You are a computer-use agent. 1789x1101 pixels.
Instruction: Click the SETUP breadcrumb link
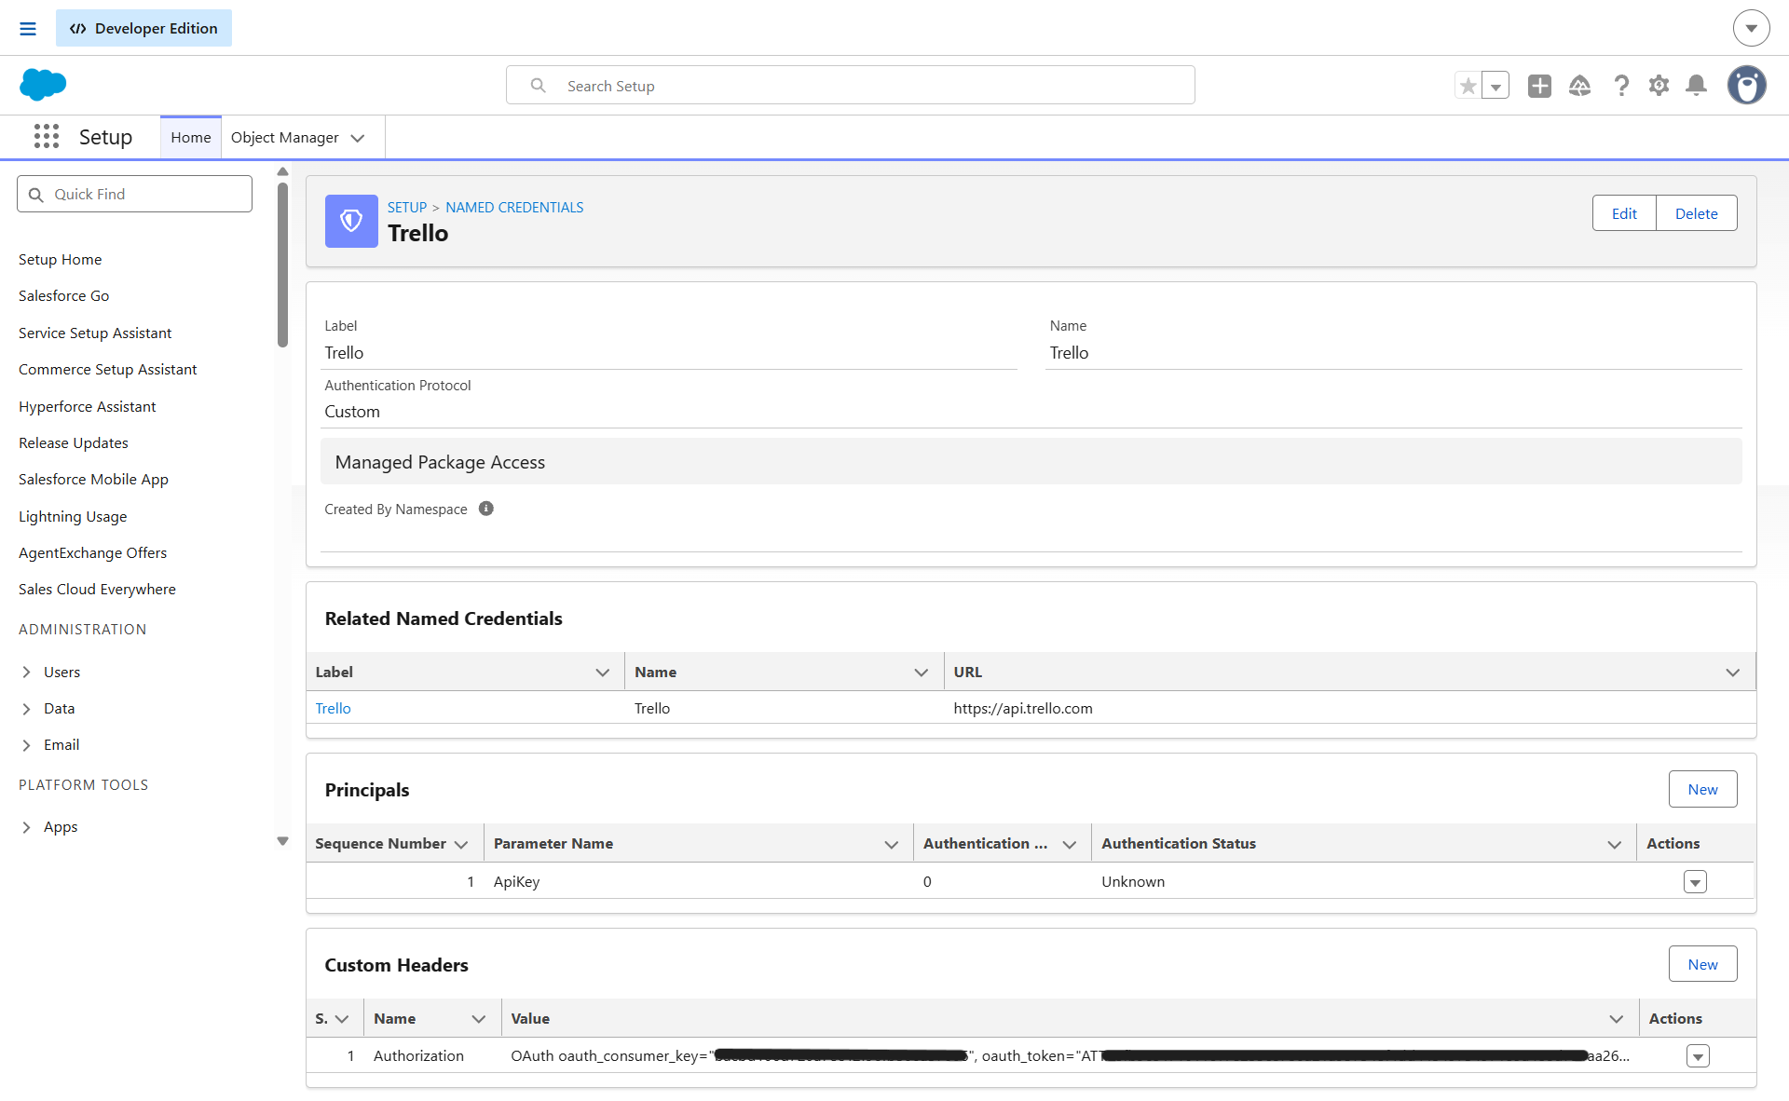coord(407,207)
